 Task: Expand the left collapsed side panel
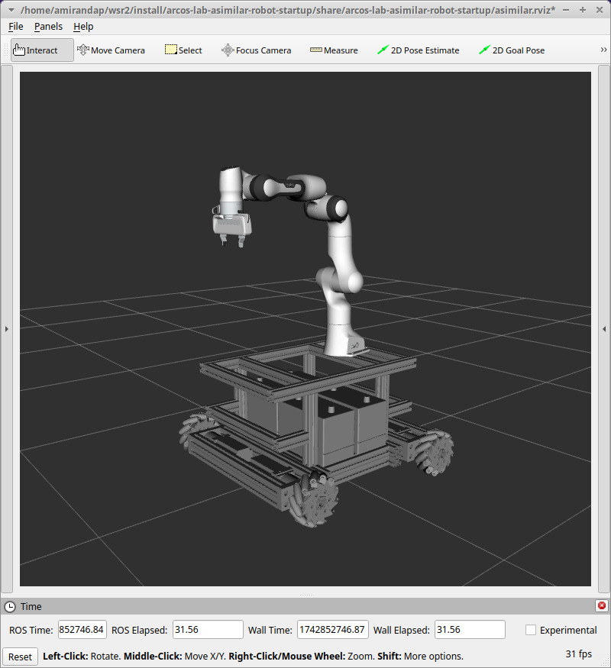pyautogui.click(x=7, y=329)
